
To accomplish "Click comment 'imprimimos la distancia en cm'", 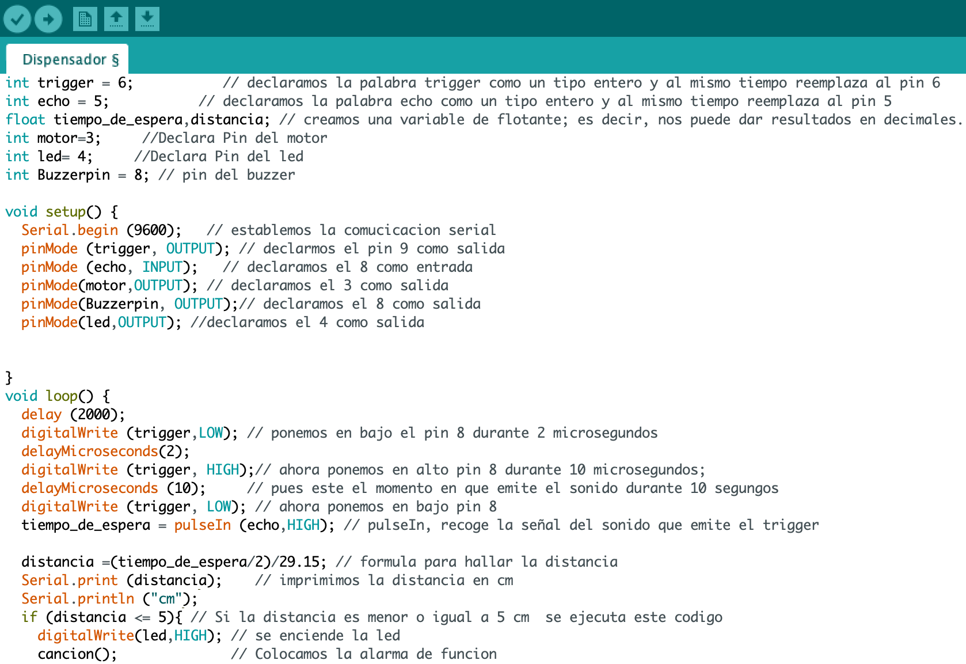I will pyautogui.click(x=396, y=580).
